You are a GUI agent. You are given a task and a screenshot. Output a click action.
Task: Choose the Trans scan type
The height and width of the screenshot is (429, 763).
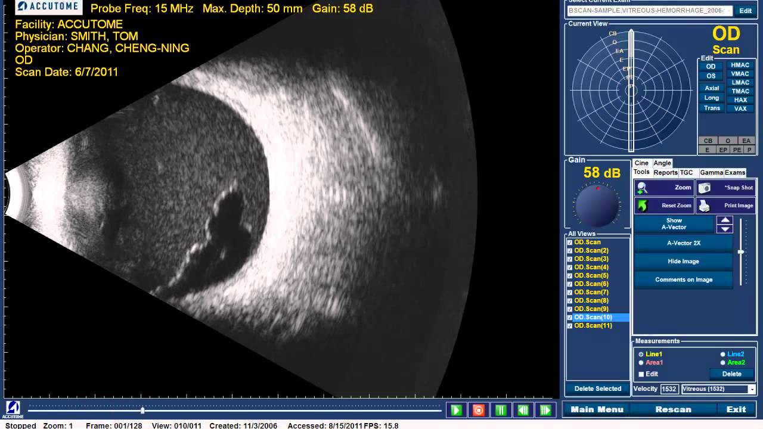tap(712, 108)
